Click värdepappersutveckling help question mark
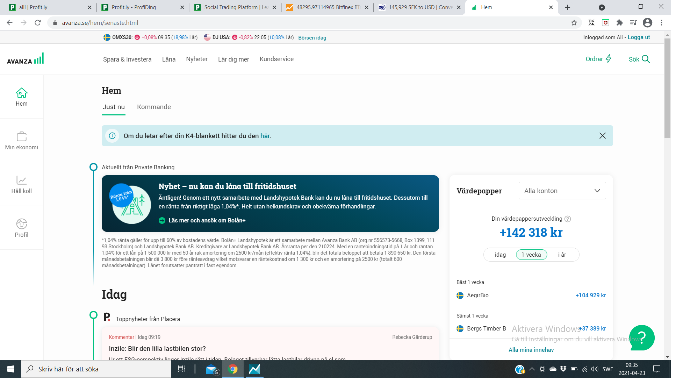Screen dimensions: 690x391 568,219
